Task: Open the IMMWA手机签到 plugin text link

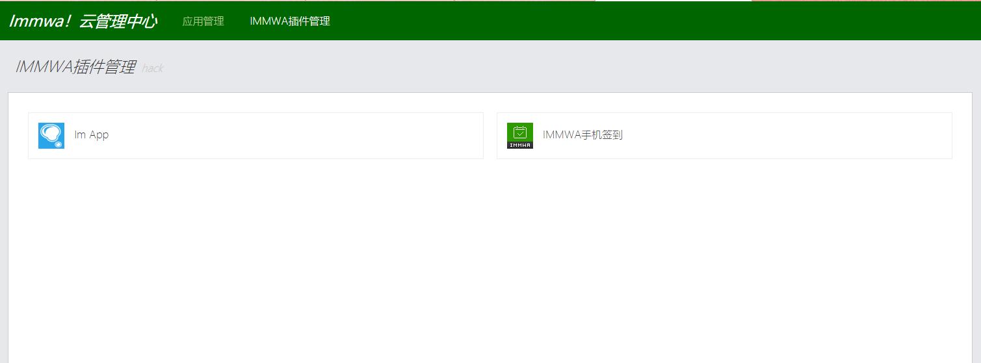Action: pyautogui.click(x=582, y=135)
